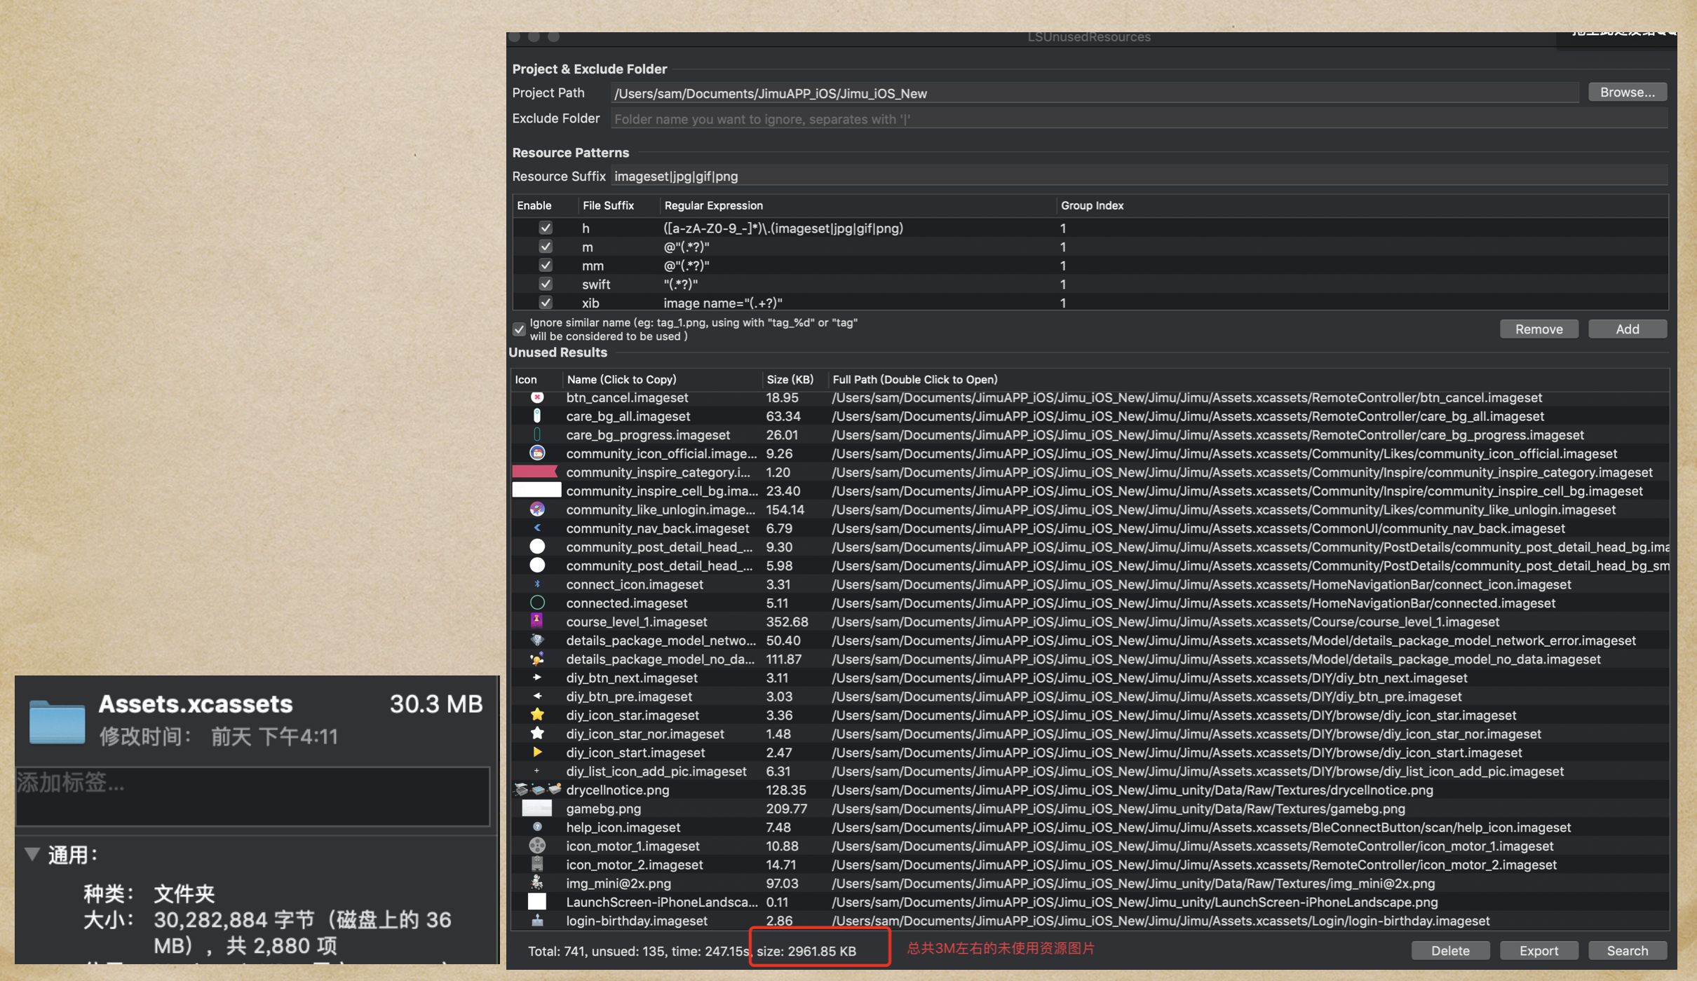Click the Name (Click to Copy) column header

coord(621,379)
